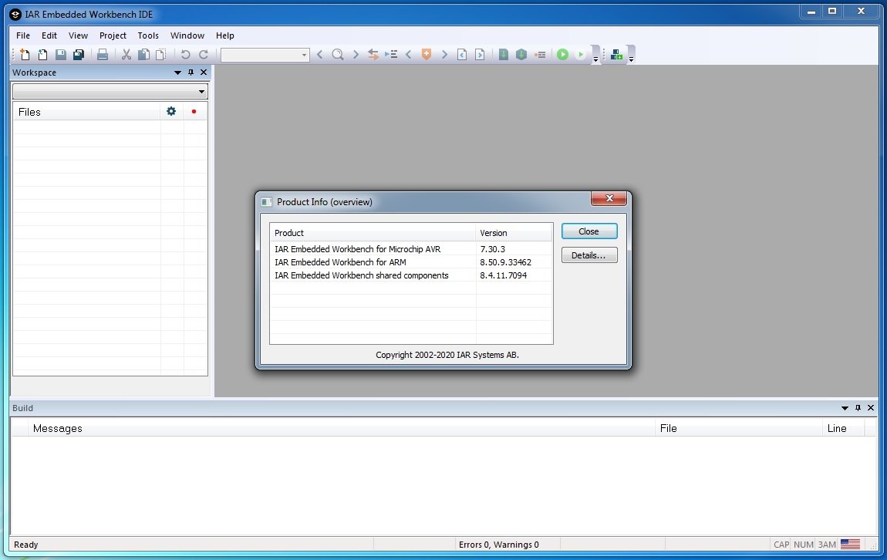Open the Tools menu
This screenshot has height=560, width=887.
[148, 35]
